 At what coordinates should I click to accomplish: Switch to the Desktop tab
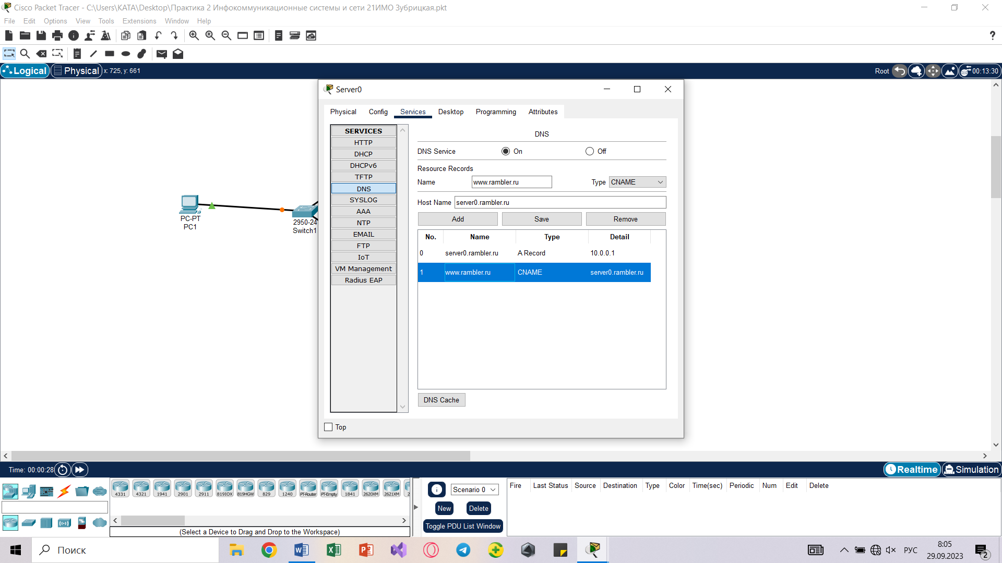(x=451, y=112)
